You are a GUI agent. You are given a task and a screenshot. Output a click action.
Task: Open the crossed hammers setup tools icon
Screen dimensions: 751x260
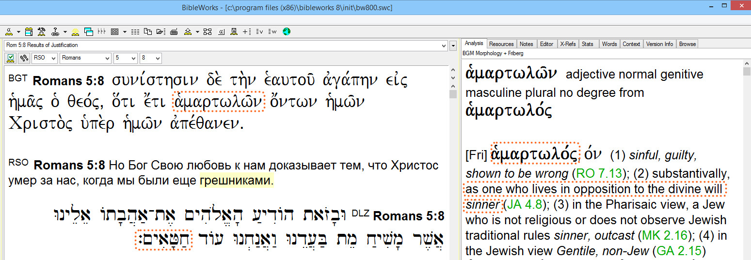tap(41, 32)
